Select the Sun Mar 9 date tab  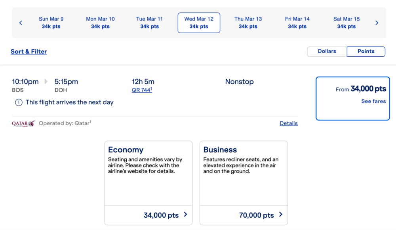pyautogui.click(x=51, y=23)
